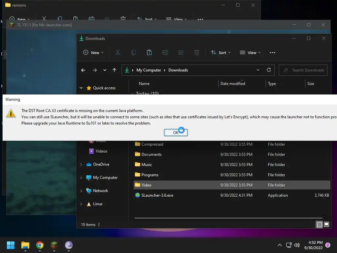Screen dimensions: 337x253
Task: Click View in versions window
Action: pos(176,18)
